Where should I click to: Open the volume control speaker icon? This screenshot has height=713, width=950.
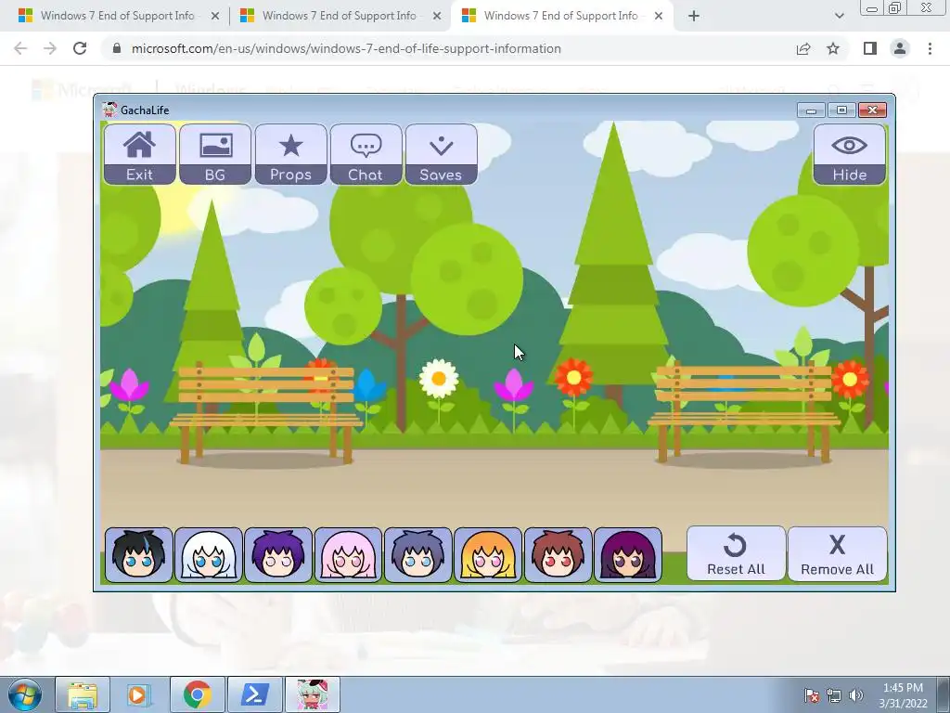pyautogui.click(x=856, y=695)
